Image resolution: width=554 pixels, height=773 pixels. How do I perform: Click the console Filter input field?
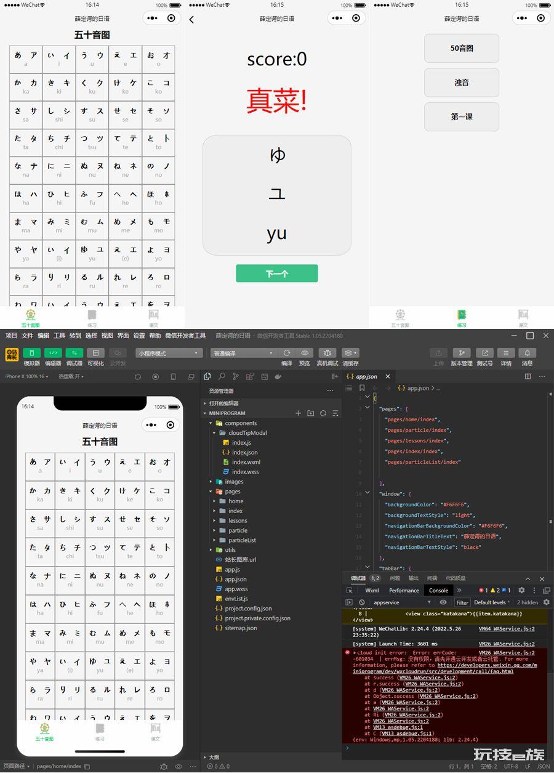click(462, 602)
